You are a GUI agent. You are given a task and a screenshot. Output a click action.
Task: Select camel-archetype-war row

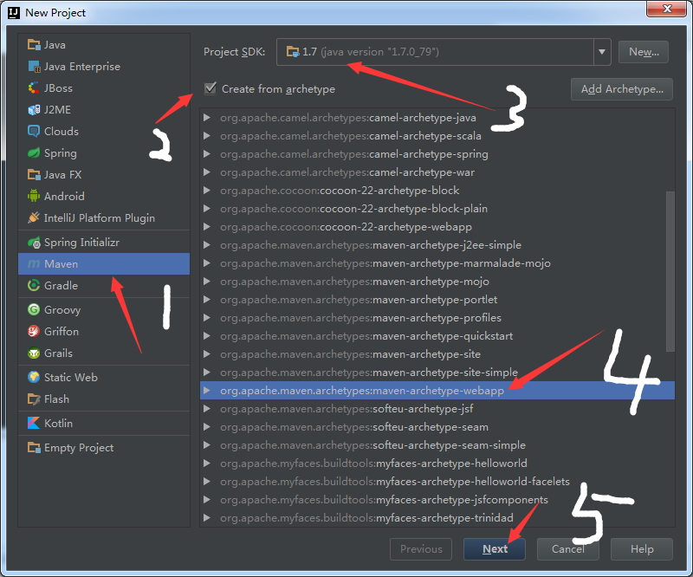[437, 172]
